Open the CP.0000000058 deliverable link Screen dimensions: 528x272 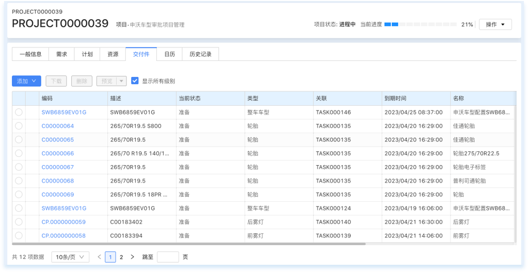tap(63, 235)
